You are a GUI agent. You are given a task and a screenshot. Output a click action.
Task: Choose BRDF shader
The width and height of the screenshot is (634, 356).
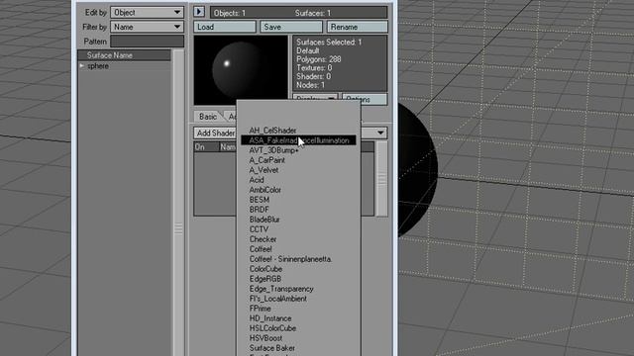(x=259, y=210)
